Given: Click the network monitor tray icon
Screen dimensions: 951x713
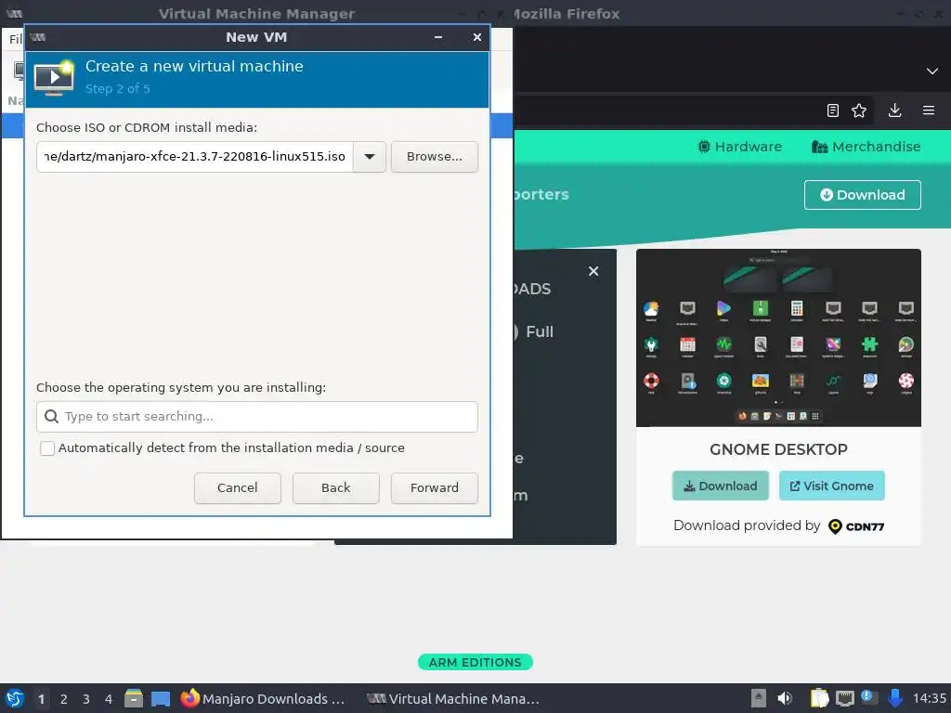Looking at the screenshot, I should click(x=845, y=699).
